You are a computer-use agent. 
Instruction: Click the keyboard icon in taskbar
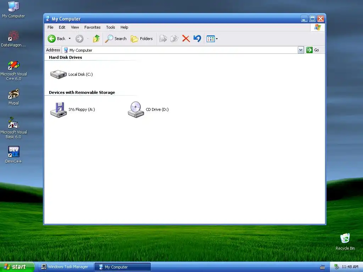pyautogui.click(x=323, y=267)
